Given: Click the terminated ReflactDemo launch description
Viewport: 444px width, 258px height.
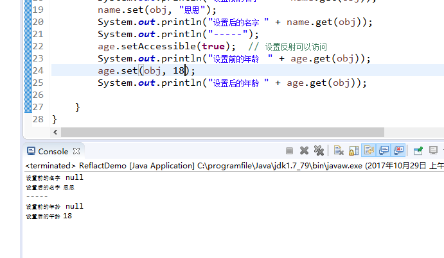Looking at the screenshot, I should (x=235, y=165).
